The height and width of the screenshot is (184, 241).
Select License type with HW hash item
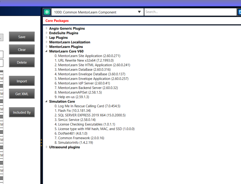click(x=94, y=129)
